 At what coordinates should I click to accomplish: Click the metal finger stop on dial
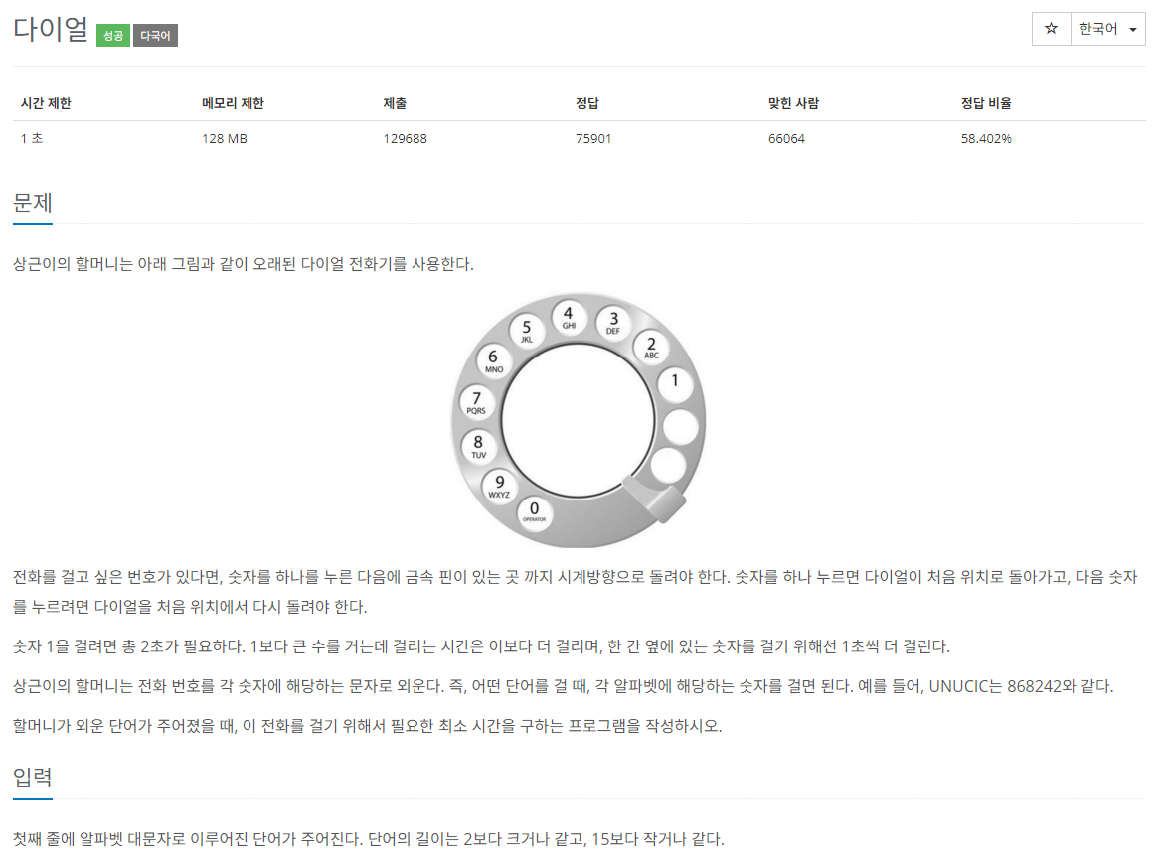coord(654,499)
